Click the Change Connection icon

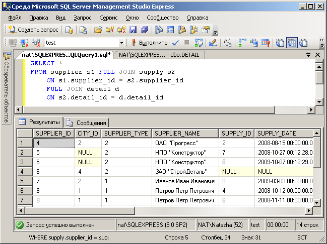pos(36,43)
